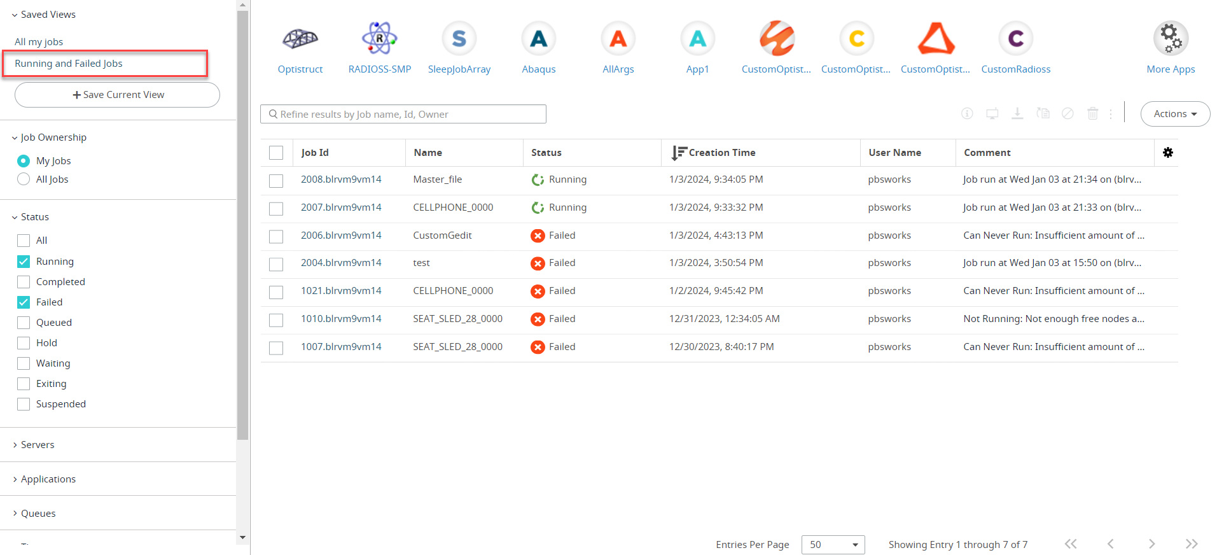Click the column settings gear icon

coord(1167,153)
